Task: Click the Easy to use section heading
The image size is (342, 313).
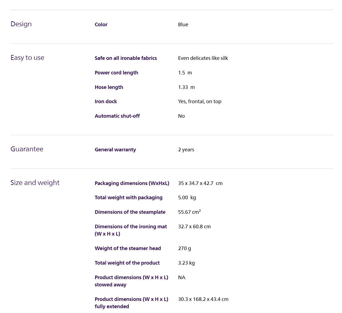Action: click(x=27, y=58)
